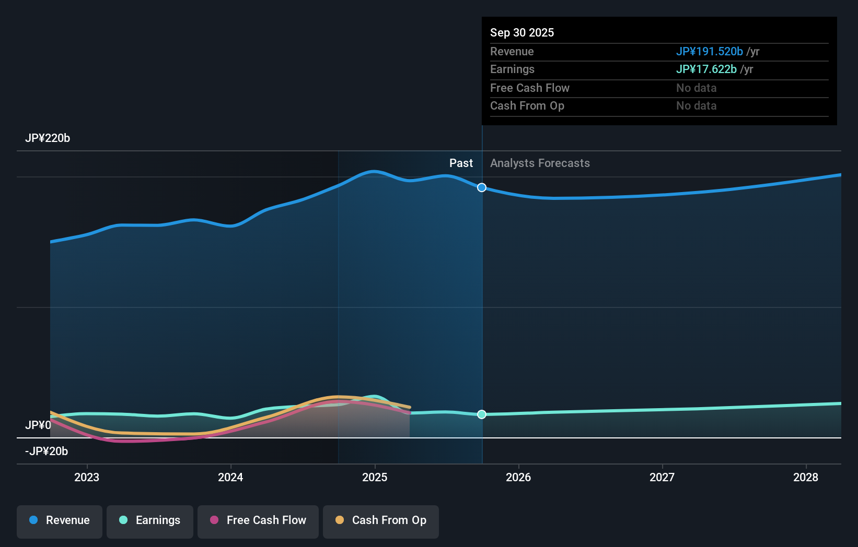Expand the Free Cash Flow tooltip row
This screenshot has width=858, height=547.
point(530,88)
